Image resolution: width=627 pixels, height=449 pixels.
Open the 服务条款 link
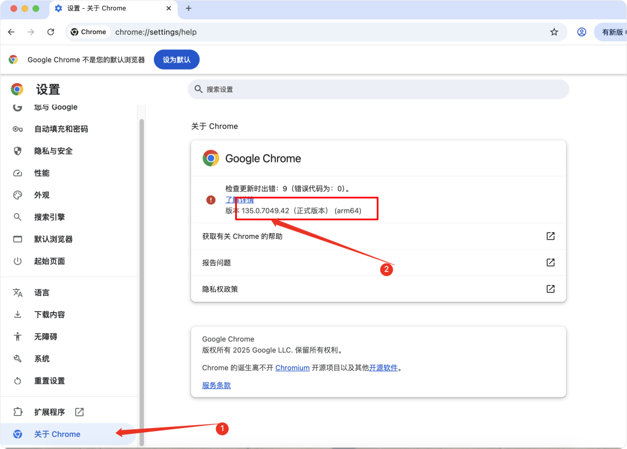tap(217, 385)
